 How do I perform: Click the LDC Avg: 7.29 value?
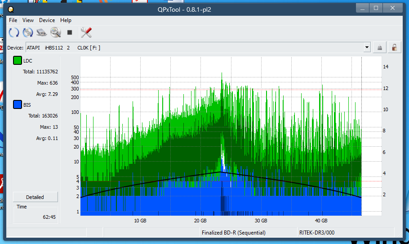(x=47, y=94)
